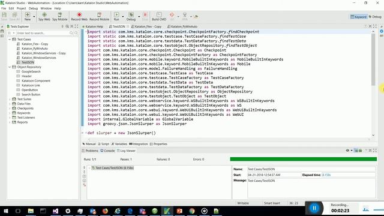
Task: Open the Project menu
Action: click(x=21, y=8)
